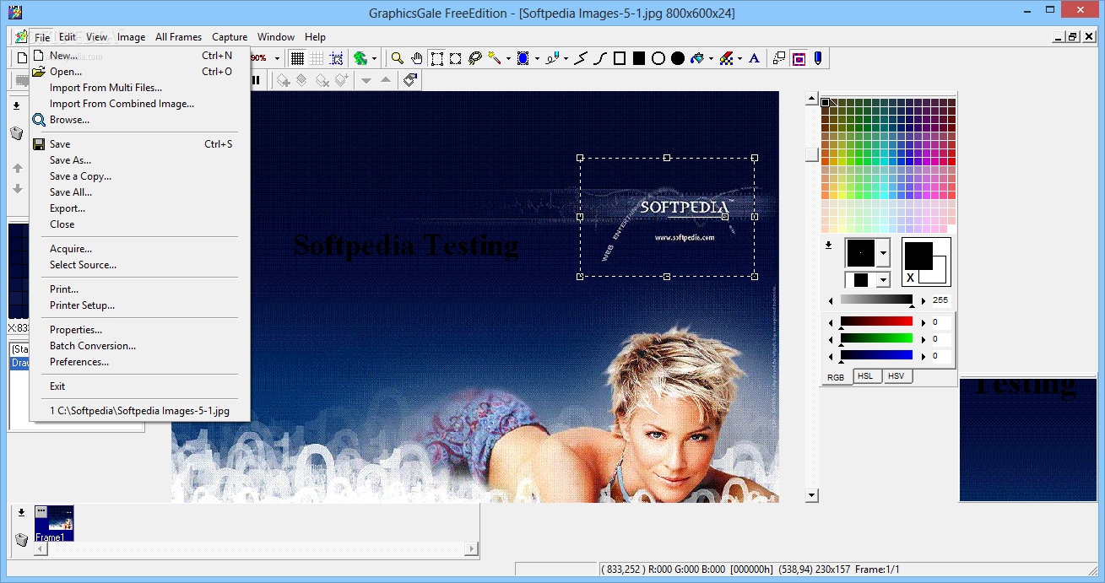Viewport: 1105px width, 583px height.
Task: Click the red value input field
Action: [x=941, y=322]
